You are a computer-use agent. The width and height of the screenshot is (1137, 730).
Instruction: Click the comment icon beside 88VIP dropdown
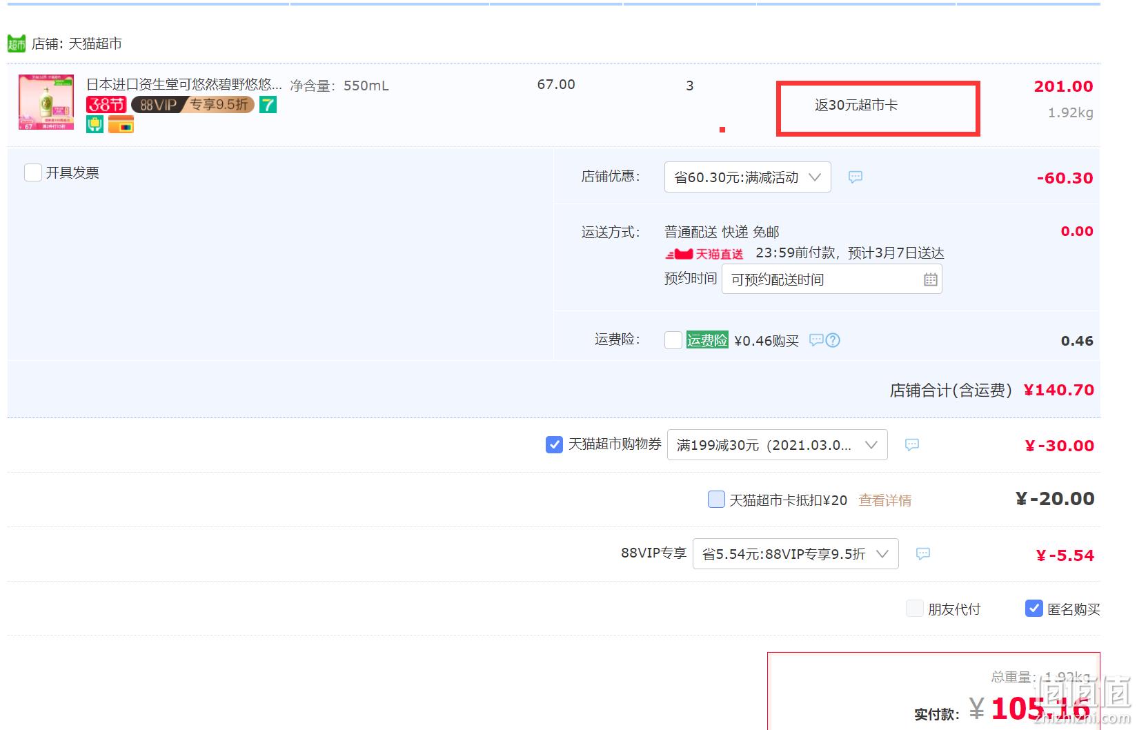[x=923, y=554]
